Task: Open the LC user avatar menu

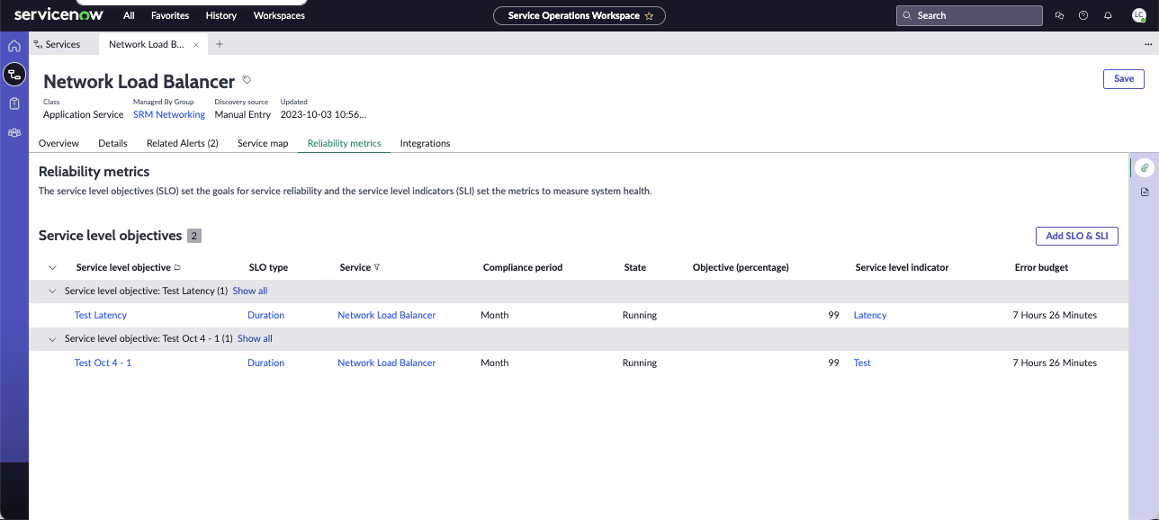Action: click(1139, 15)
